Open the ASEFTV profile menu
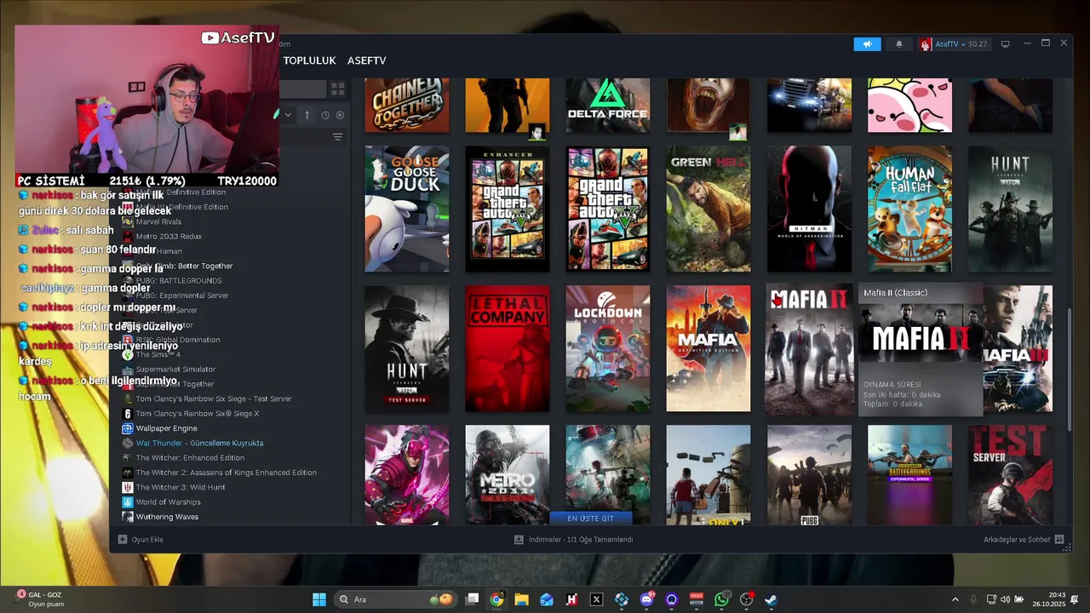 (366, 60)
